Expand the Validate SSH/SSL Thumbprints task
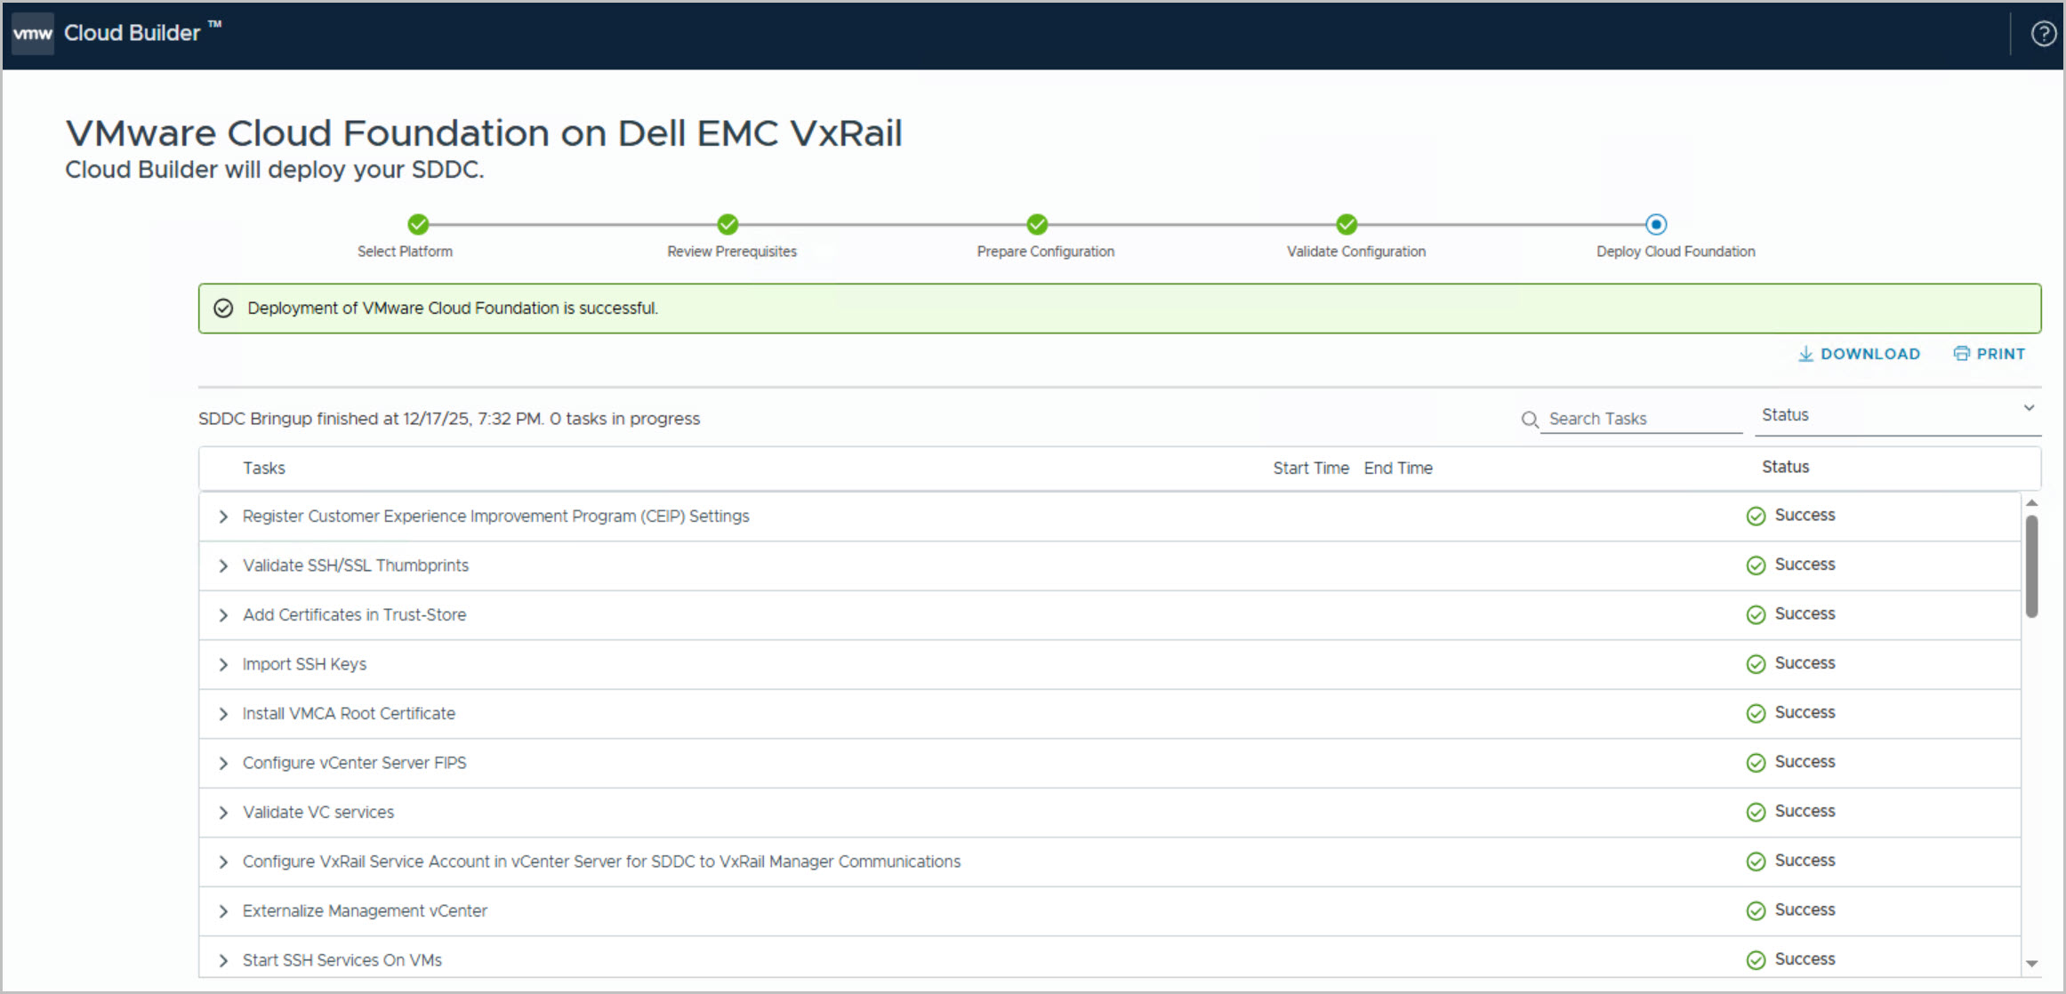 coord(223,565)
